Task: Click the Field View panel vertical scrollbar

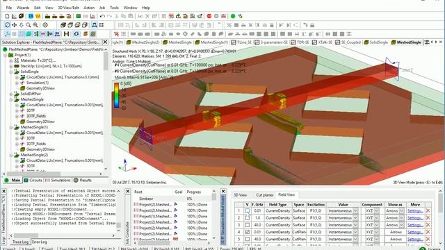Action: (x=440, y=217)
